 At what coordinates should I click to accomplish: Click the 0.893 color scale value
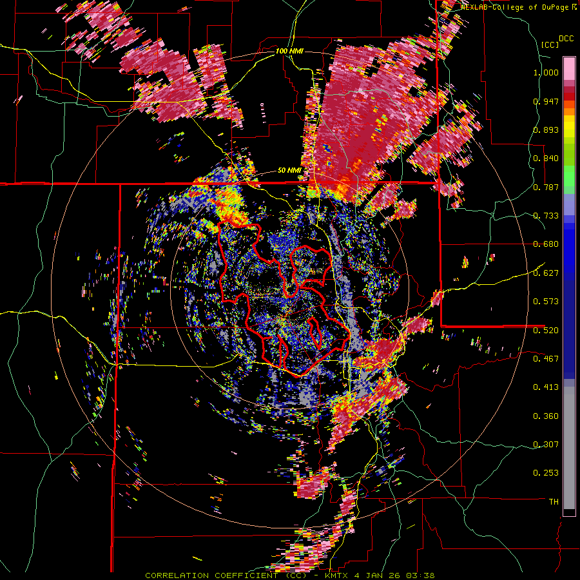pos(546,130)
